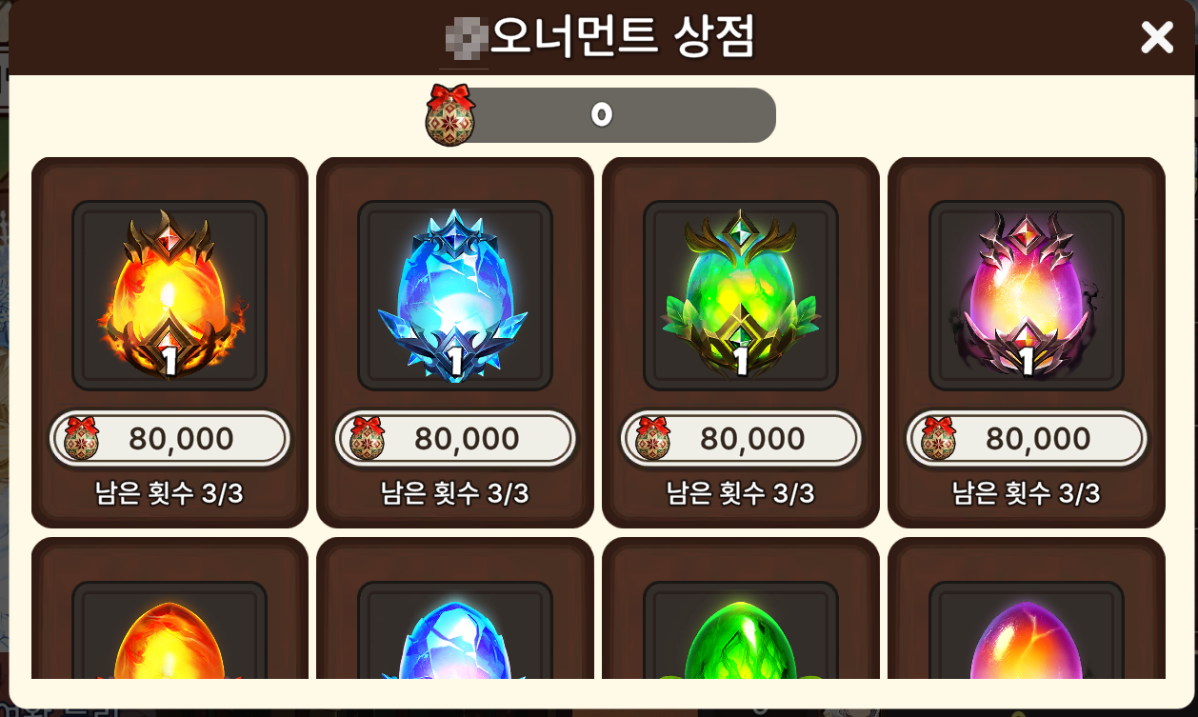Buy the green egg for 80,000
The height and width of the screenshot is (717, 1198).
(x=741, y=439)
